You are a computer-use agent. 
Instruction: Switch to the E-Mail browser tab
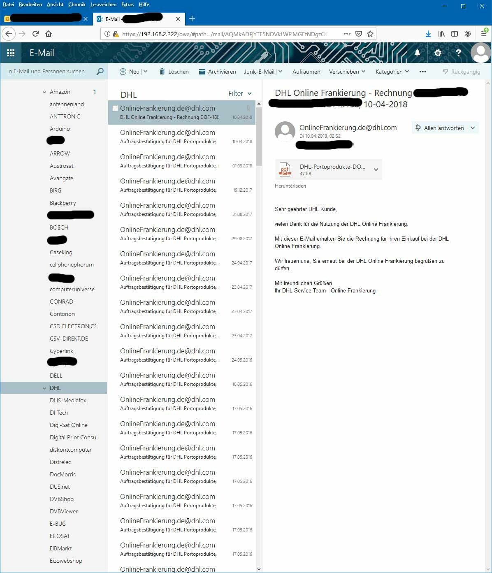(x=139, y=19)
